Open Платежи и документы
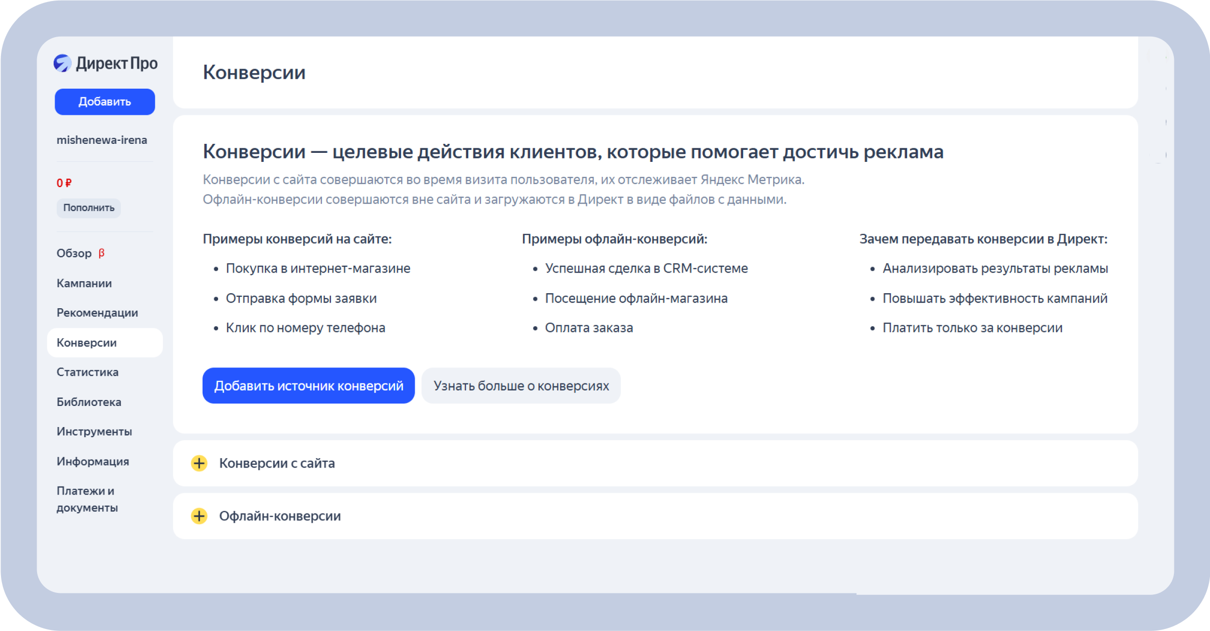The height and width of the screenshot is (631, 1210). [87, 499]
